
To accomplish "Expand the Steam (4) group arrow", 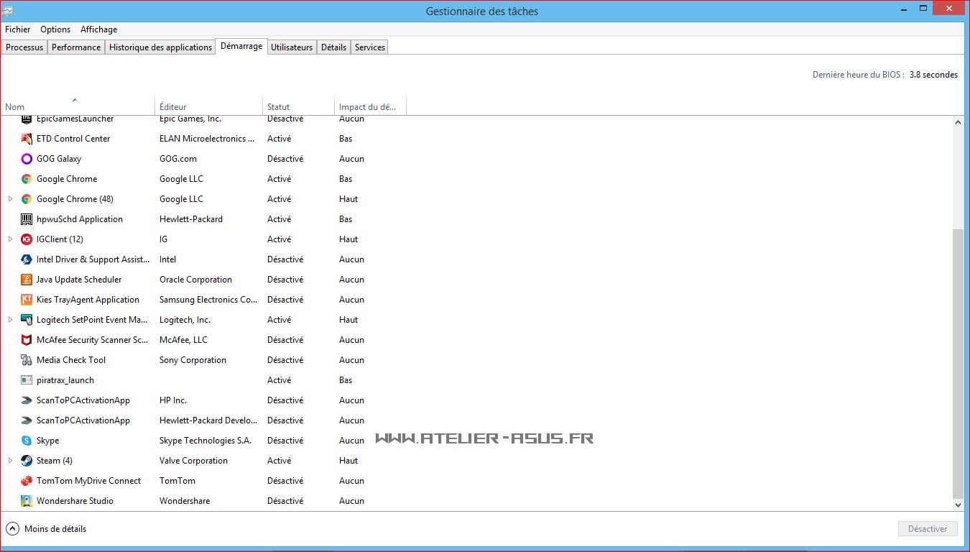I will 10,461.
